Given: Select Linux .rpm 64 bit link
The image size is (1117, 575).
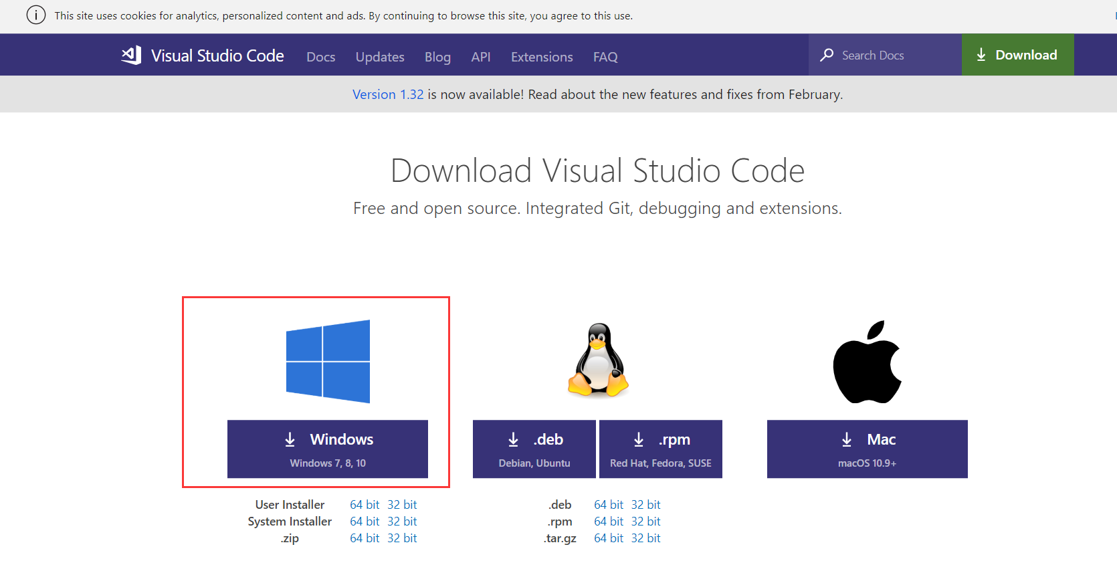Looking at the screenshot, I should tap(609, 522).
